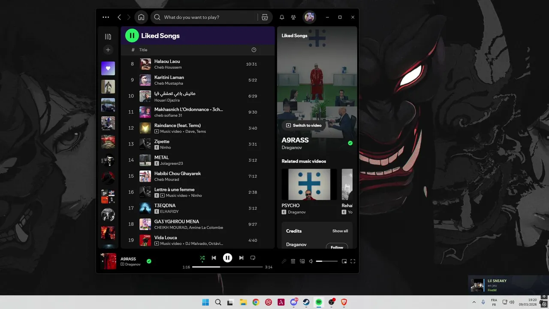The width and height of the screenshot is (549, 309).
Task: Open PSYCHO related music video
Action: pos(309,184)
